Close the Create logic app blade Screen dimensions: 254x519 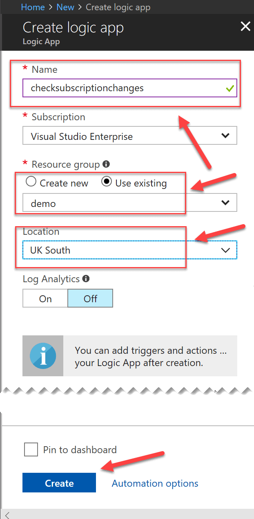245,27
